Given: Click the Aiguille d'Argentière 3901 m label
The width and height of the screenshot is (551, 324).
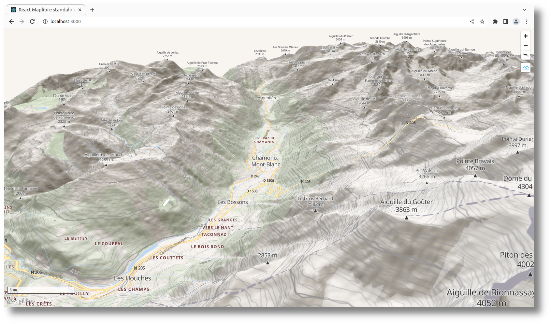Looking at the screenshot, I should (407, 36).
